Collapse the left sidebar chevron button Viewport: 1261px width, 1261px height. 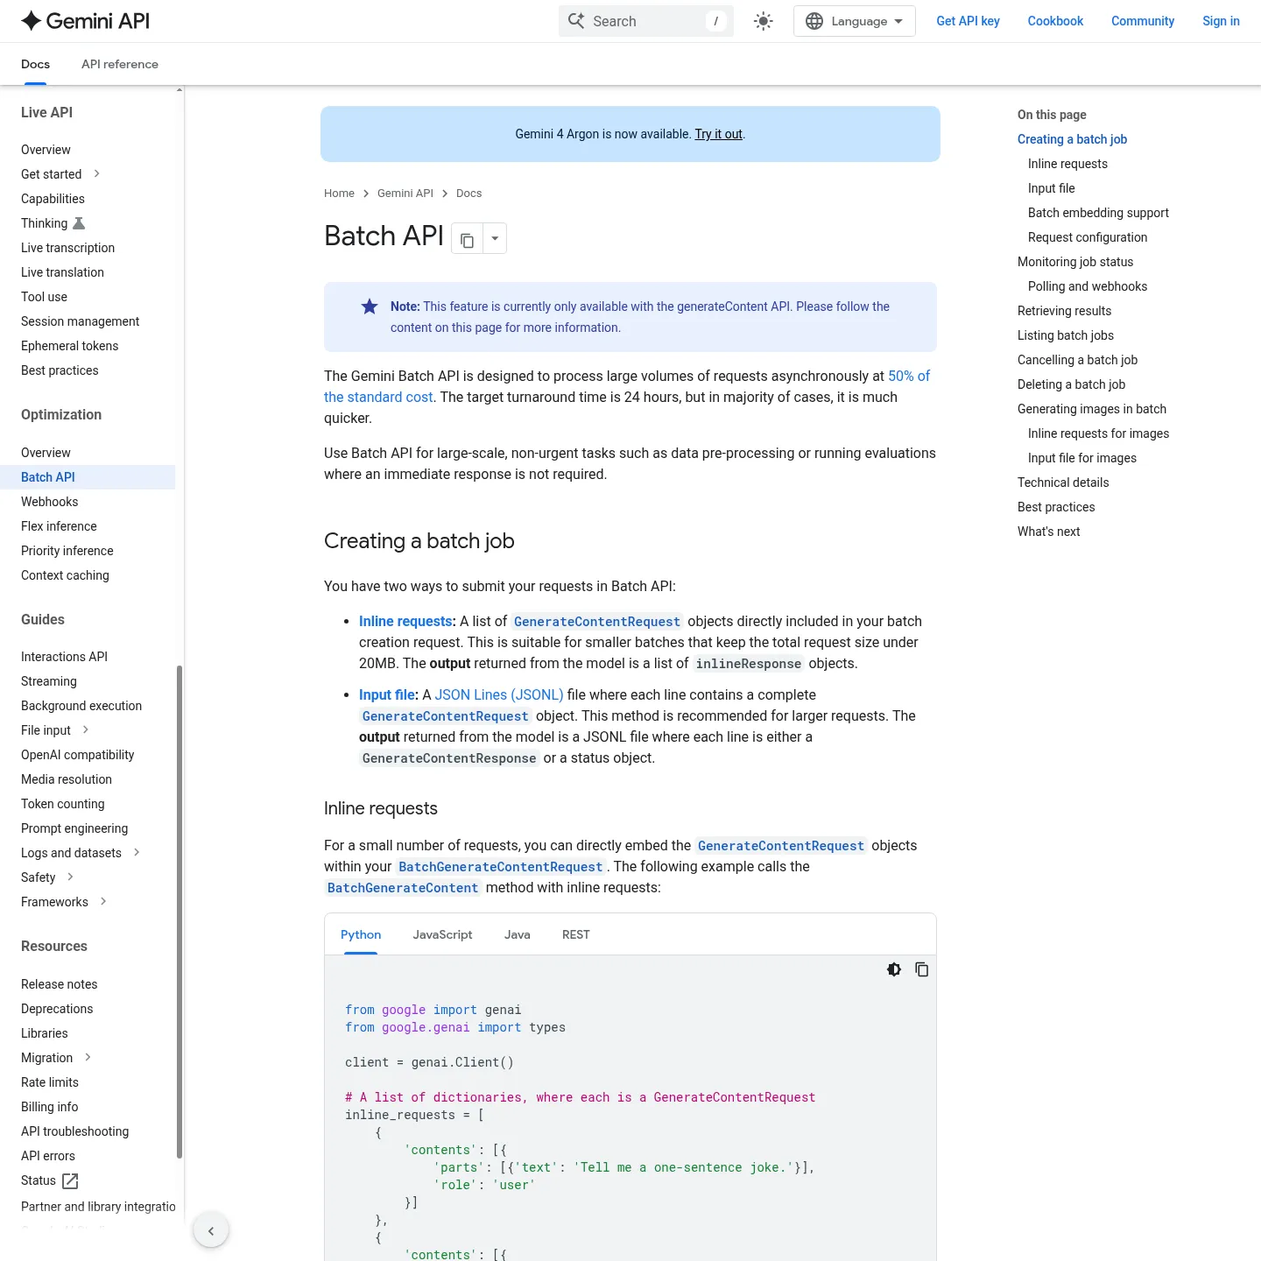[x=211, y=1230]
